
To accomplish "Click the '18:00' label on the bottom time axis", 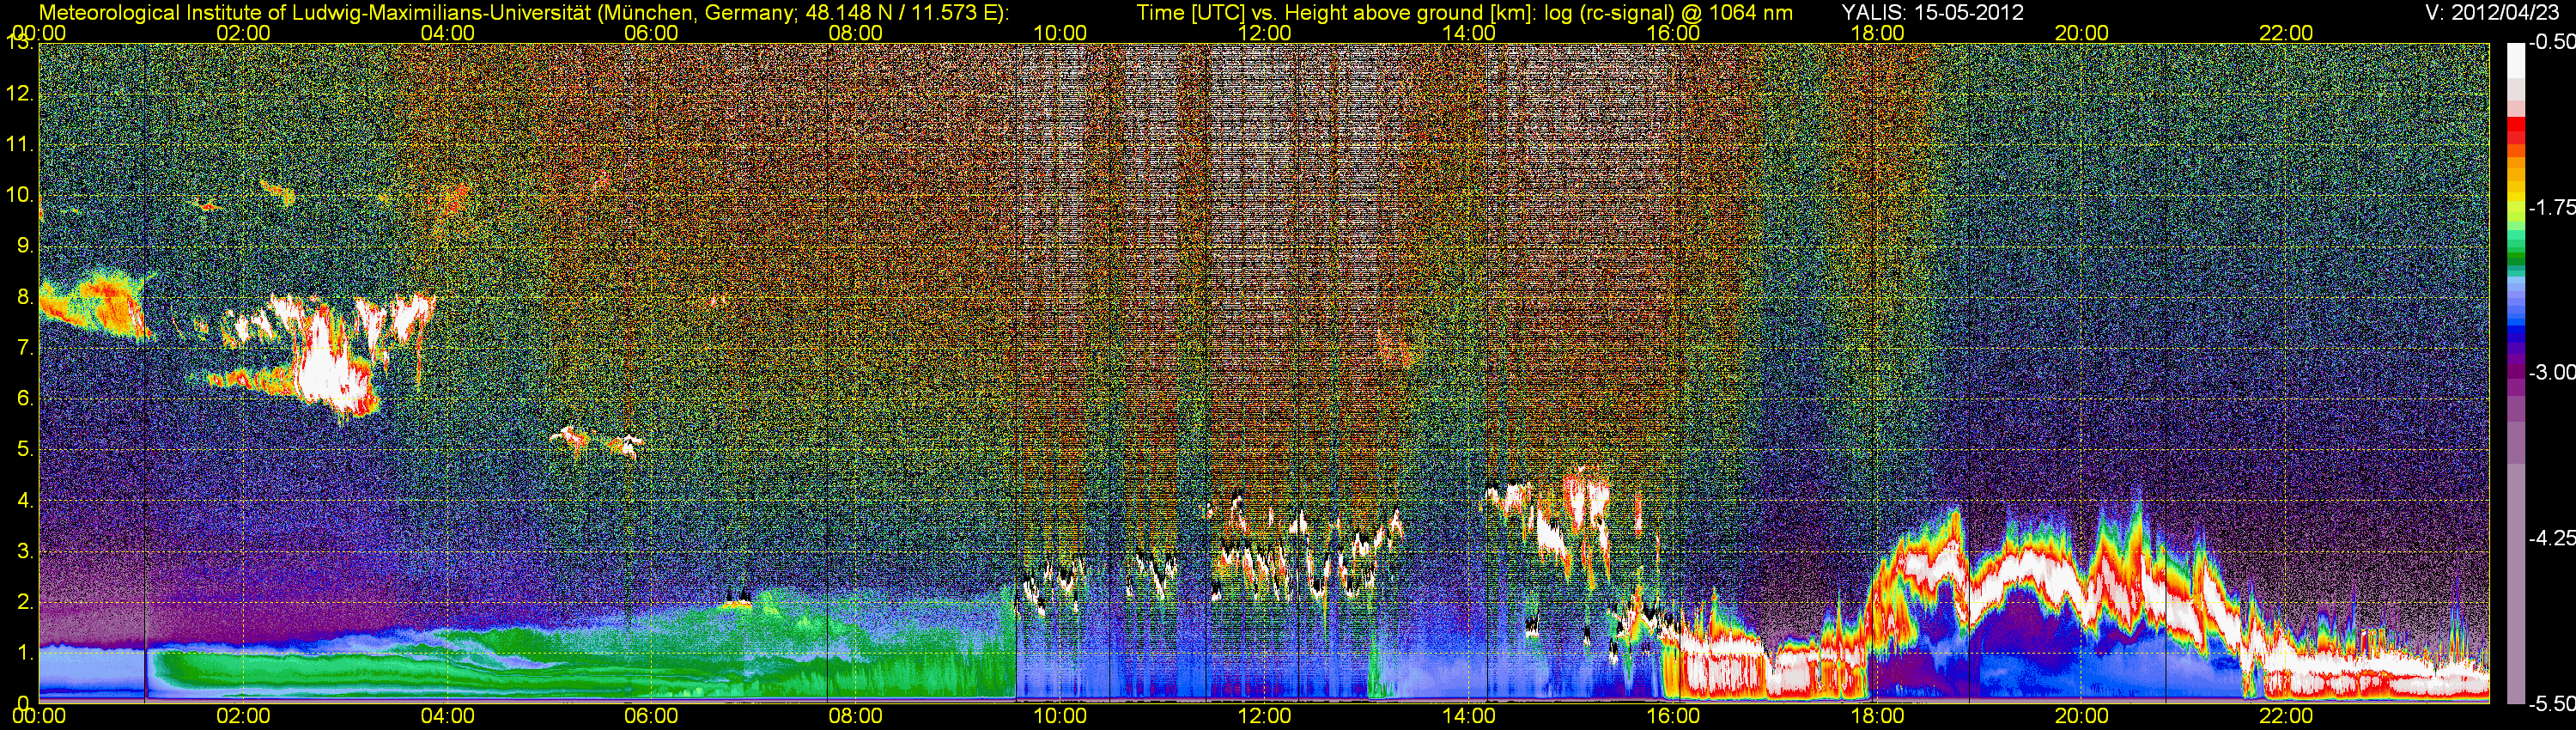I will pyautogui.click(x=1877, y=716).
